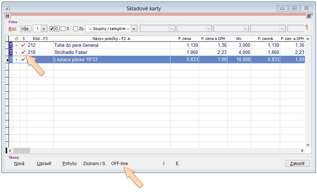Open the first empty filter combo box

[x=172, y=29]
